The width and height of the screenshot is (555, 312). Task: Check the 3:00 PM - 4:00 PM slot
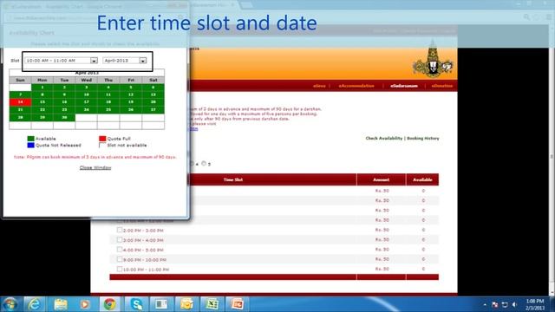(120, 240)
